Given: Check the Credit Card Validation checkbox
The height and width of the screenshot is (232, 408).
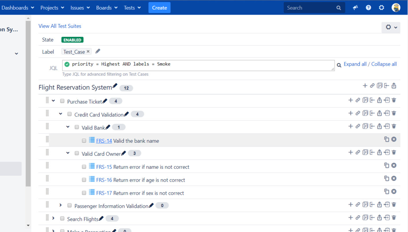Looking at the screenshot, I should coord(69,114).
